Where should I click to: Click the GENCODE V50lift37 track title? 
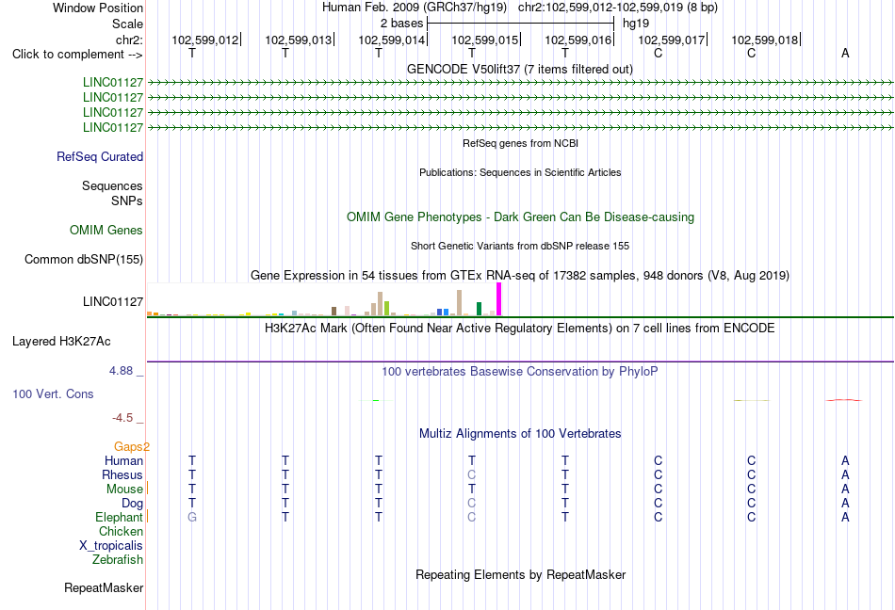520,69
